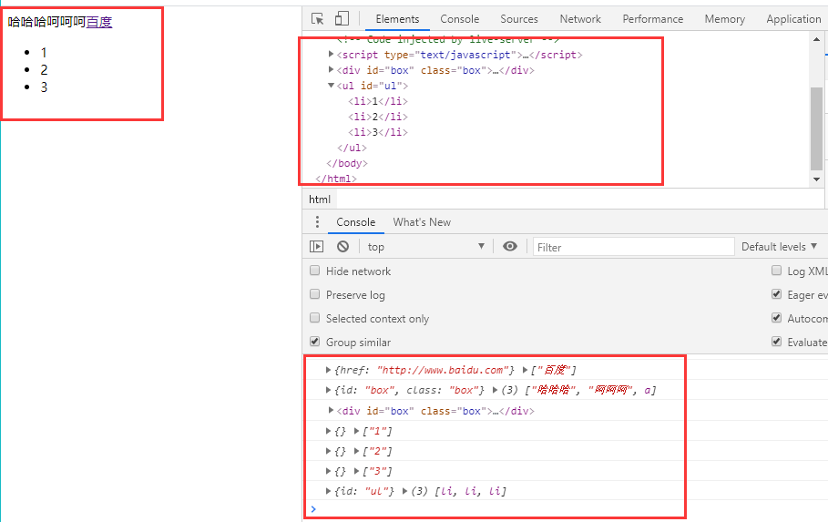Click list item 2 on the page

[44, 70]
